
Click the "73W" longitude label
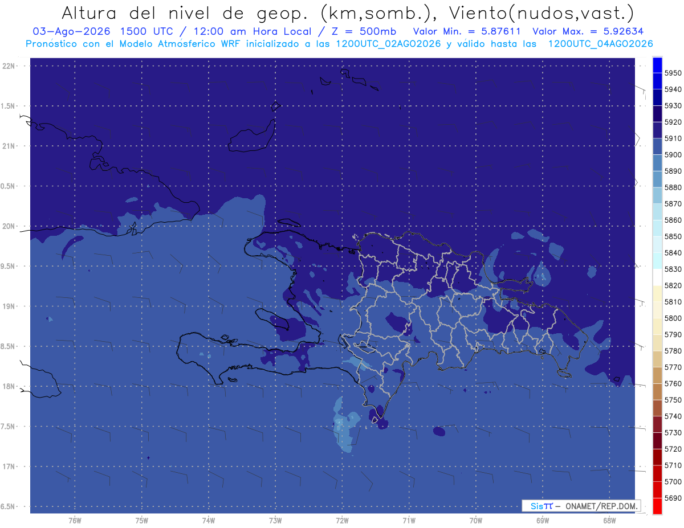point(275,521)
